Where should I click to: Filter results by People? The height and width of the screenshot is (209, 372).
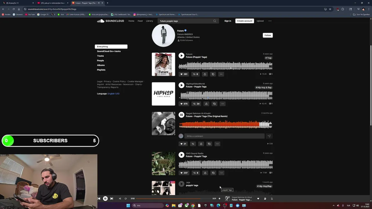100,60
